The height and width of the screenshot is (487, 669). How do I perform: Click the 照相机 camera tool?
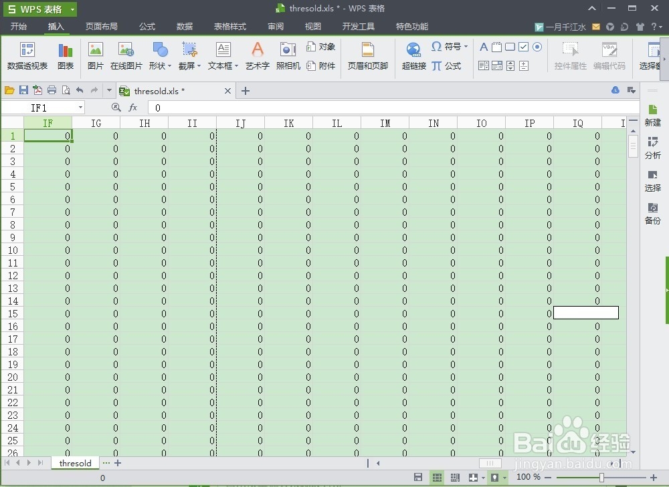tap(288, 56)
